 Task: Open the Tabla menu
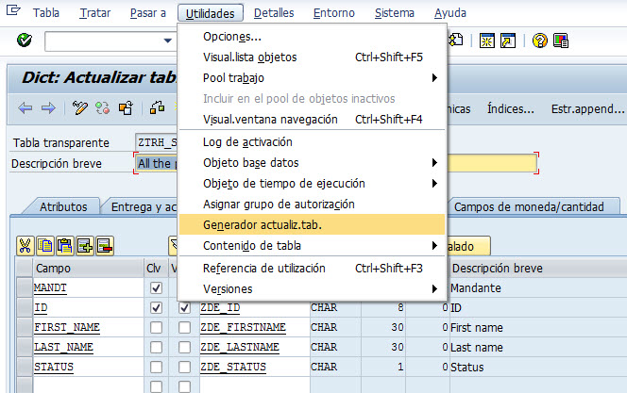click(46, 13)
